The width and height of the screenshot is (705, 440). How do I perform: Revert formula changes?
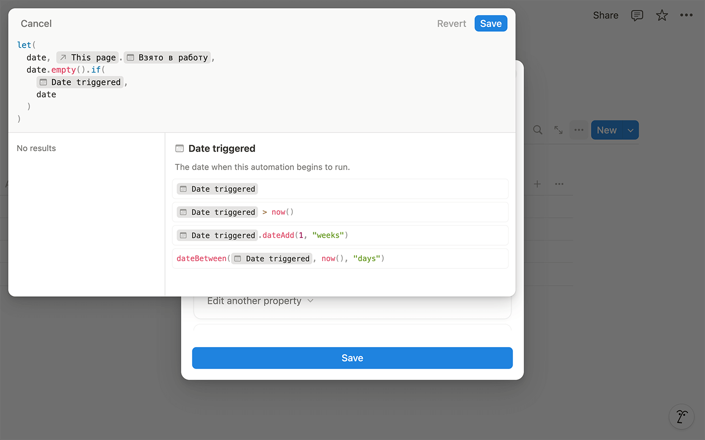pyautogui.click(x=451, y=23)
